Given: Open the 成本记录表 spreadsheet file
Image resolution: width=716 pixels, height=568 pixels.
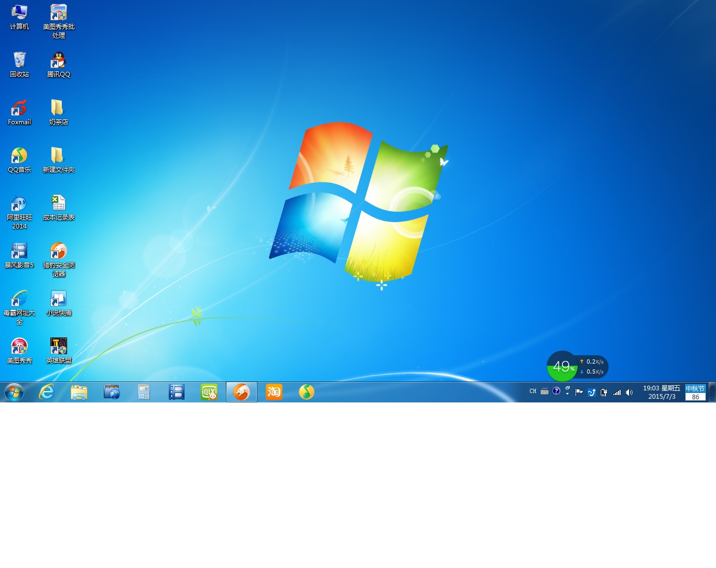Looking at the screenshot, I should (x=59, y=207).
